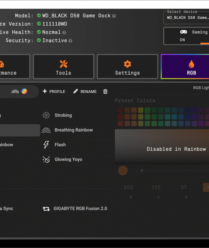
Task: Click green check icon beside Model
Action: coord(39,16)
